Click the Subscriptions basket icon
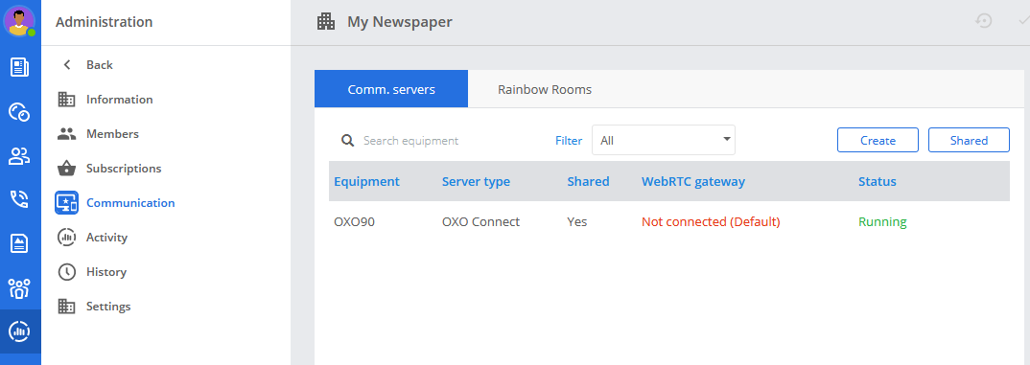The image size is (1030, 365). 66,169
